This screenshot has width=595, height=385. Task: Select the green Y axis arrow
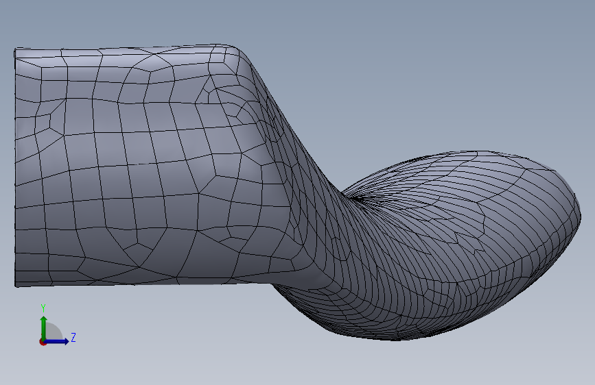(44, 327)
